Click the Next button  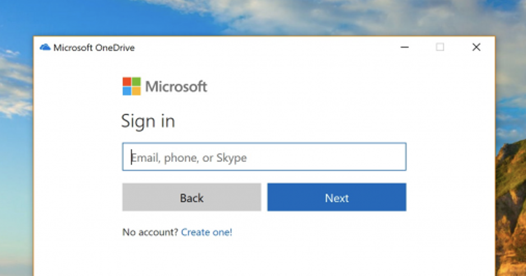(336, 197)
